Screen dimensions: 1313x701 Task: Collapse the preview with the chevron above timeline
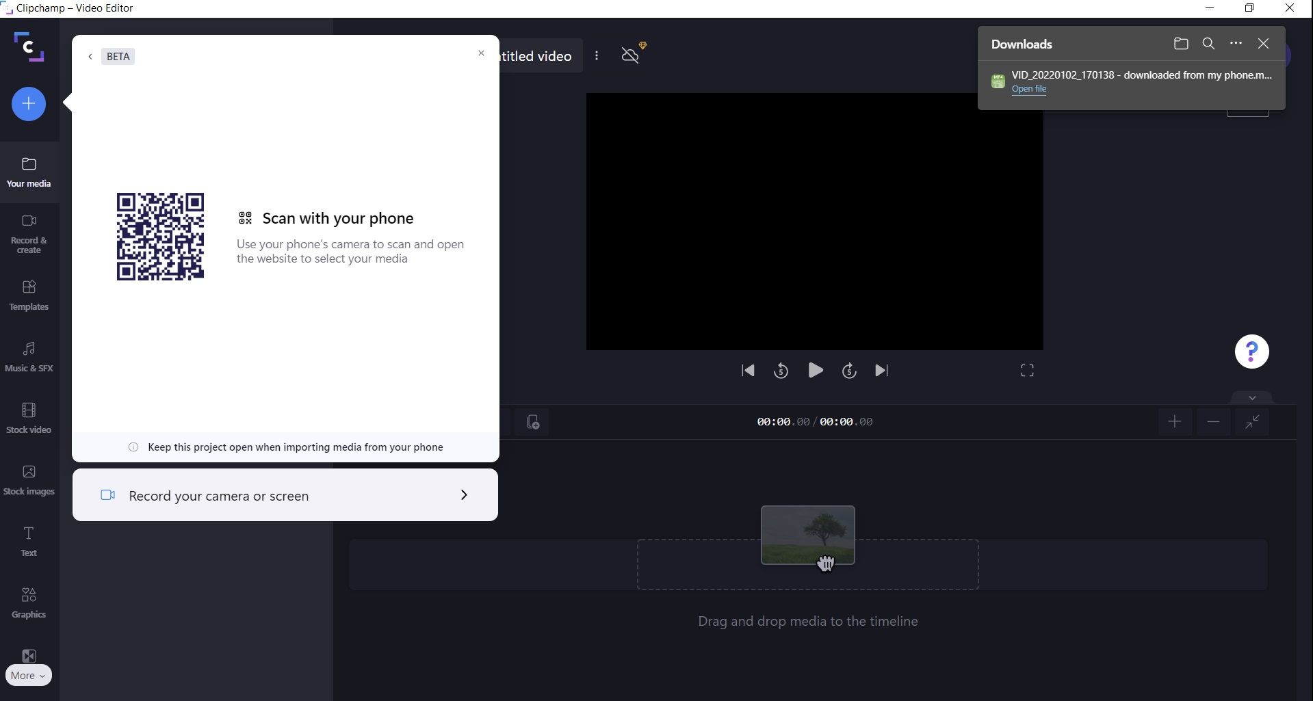point(1251,397)
